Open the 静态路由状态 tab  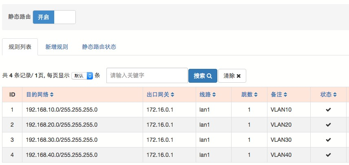coord(99,47)
